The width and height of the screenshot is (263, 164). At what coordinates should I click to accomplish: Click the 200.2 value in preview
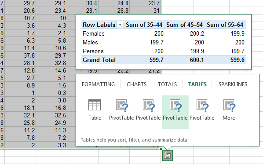tap(197, 33)
